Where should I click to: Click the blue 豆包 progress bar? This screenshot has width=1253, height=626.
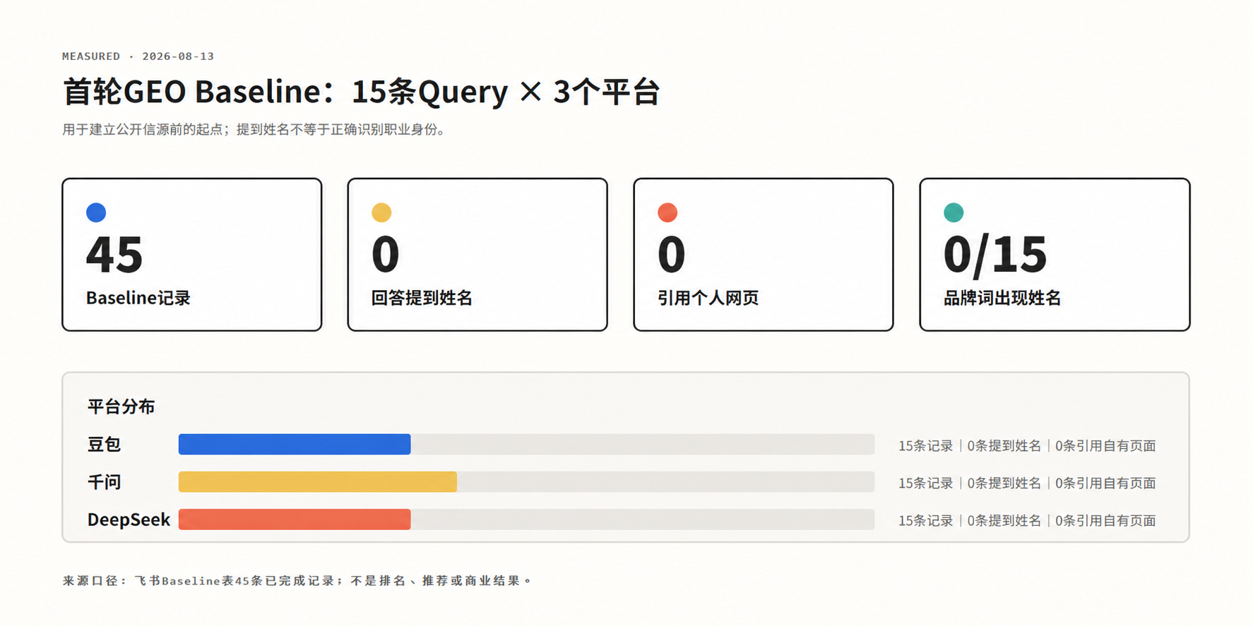tap(295, 444)
